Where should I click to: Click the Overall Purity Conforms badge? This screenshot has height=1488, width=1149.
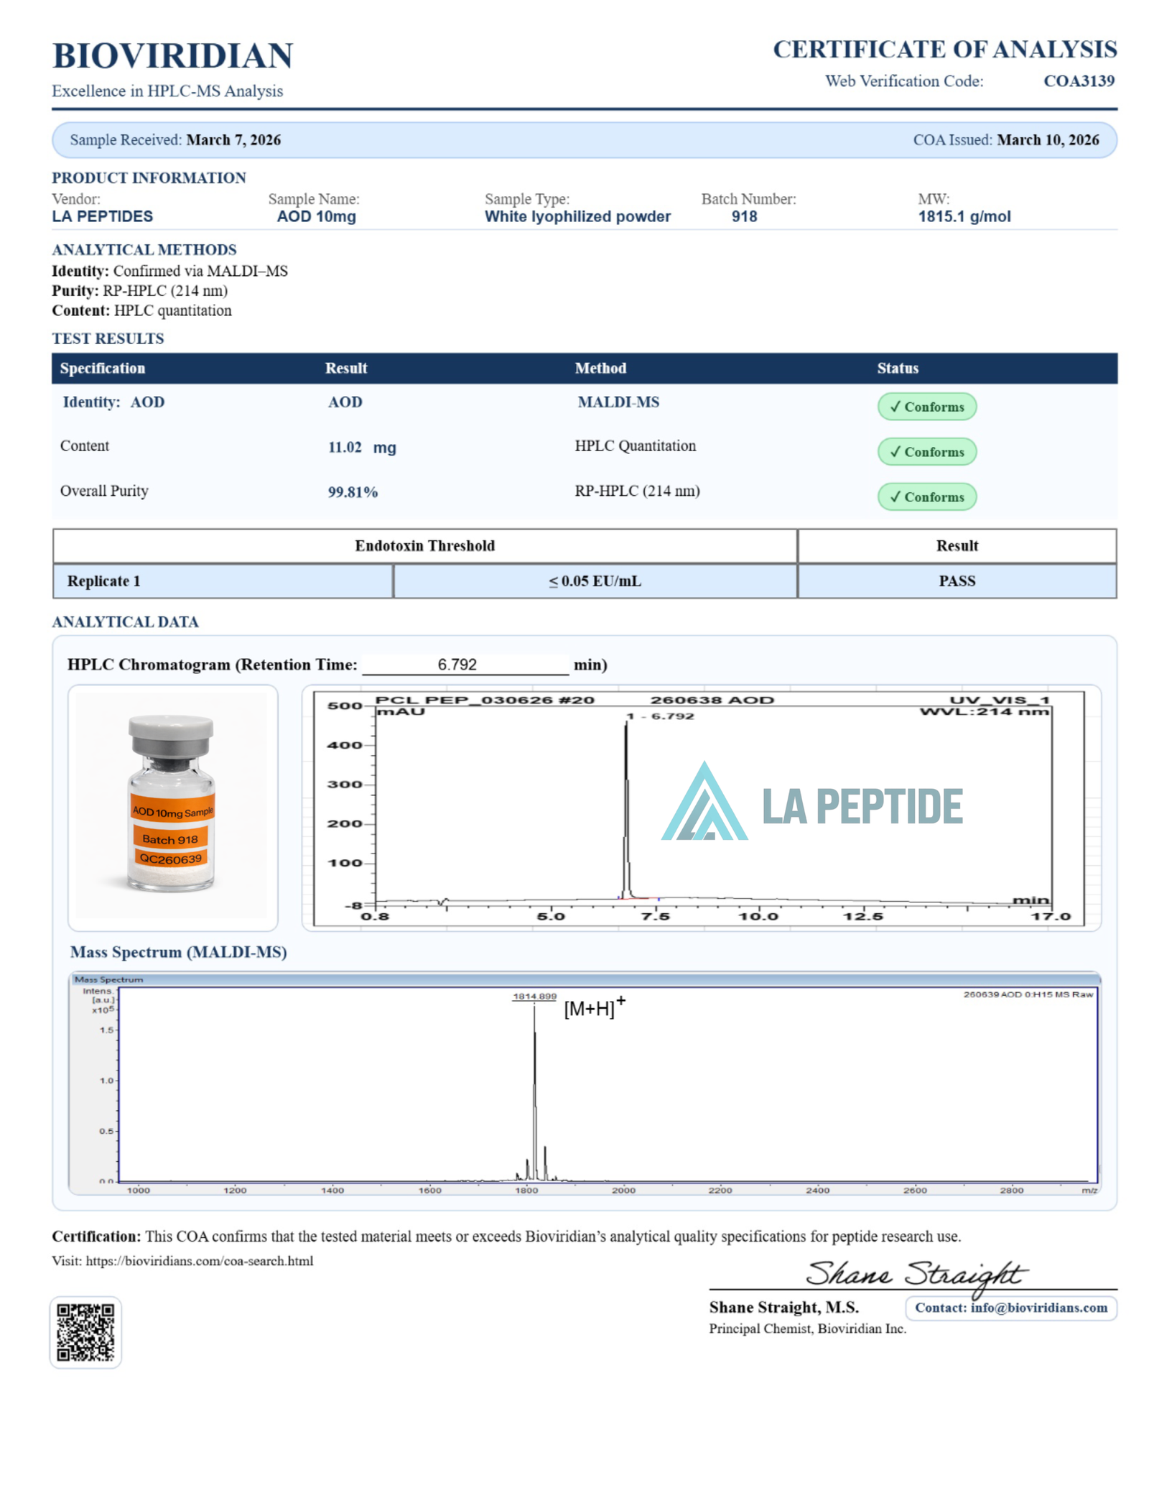pyautogui.click(x=926, y=497)
